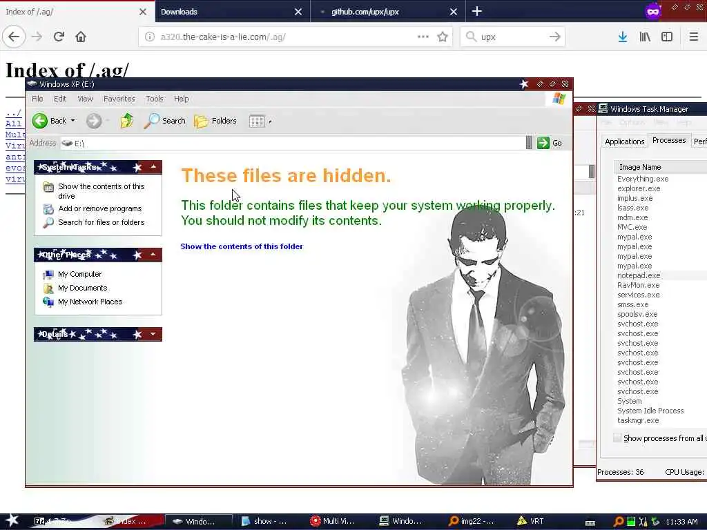Select the Processes tab in Task Manager

coord(668,140)
